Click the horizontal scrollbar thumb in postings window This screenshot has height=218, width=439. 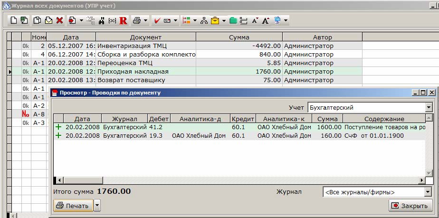(x=84, y=180)
